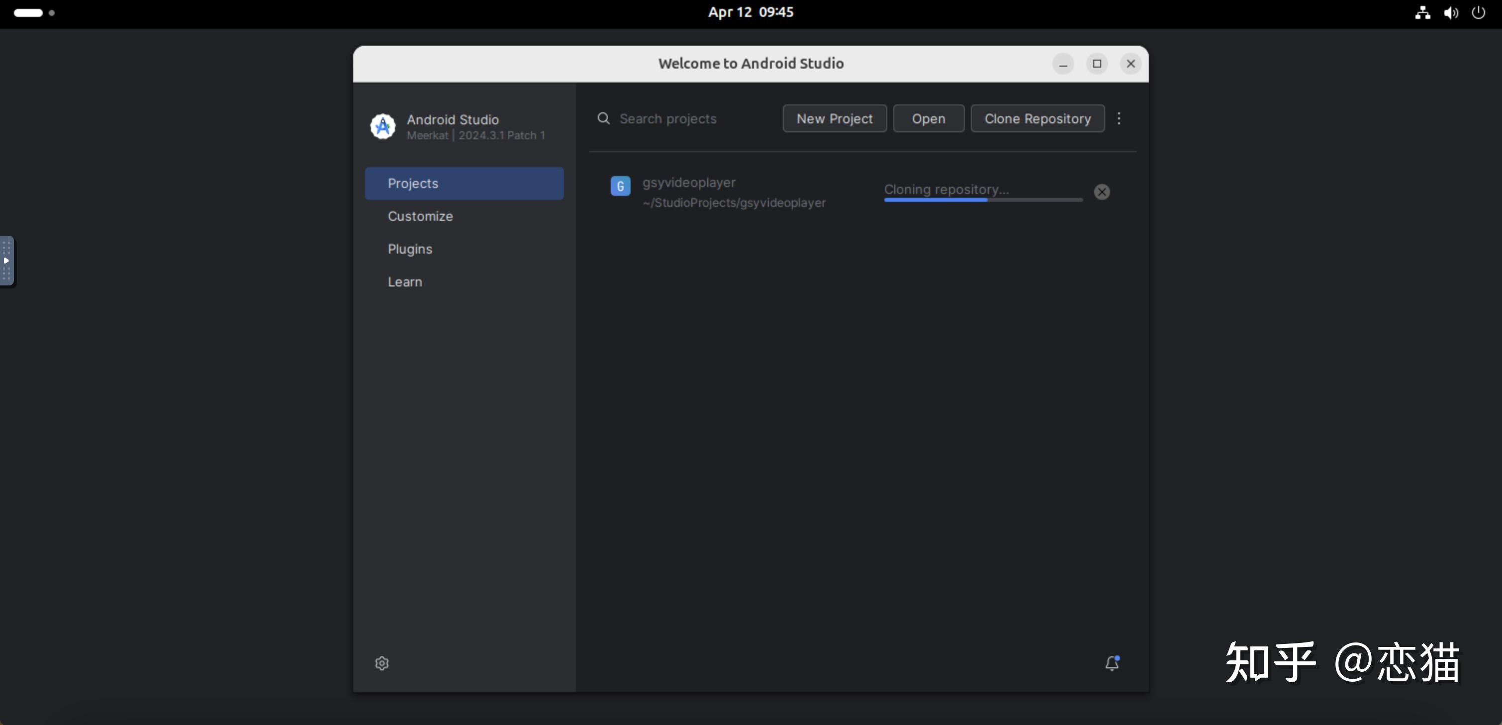Click the Cloning repository progress bar
Screen dimensions: 1502x725
[983, 200]
